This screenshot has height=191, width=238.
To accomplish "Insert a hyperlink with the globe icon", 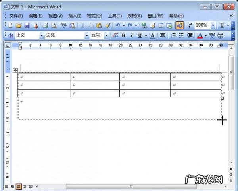I will point(144,25).
